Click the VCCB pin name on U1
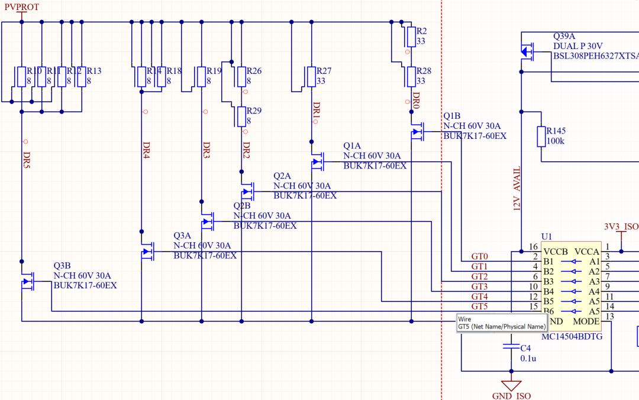Screen dimensions: 639x400 click(556, 252)
